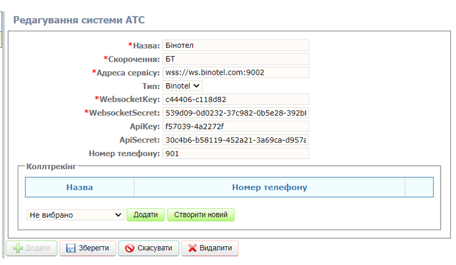Click green Додати button beside Не вибрано dropdown
The height and width of the screenshot is (265, 456).
(x=145, y=215)
